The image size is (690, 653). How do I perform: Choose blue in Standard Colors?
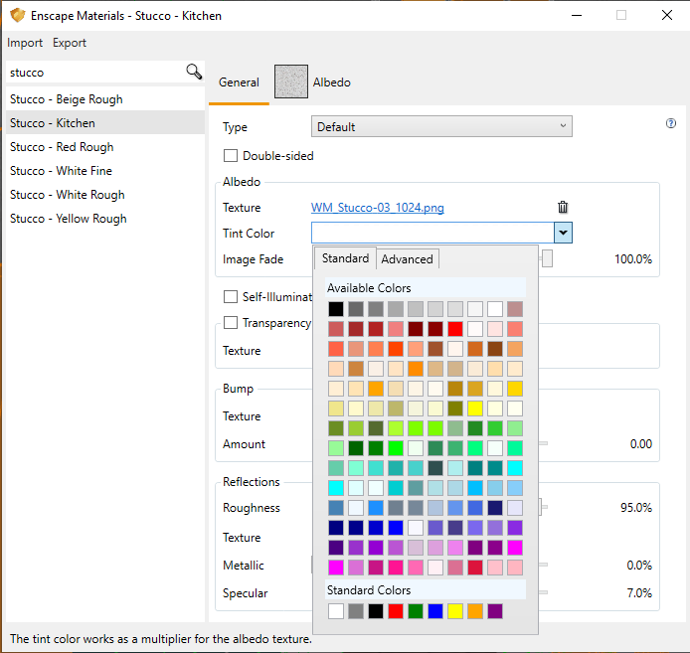coord(435,611)
